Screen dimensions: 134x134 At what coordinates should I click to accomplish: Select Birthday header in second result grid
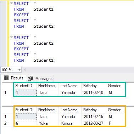pos(94,110)
